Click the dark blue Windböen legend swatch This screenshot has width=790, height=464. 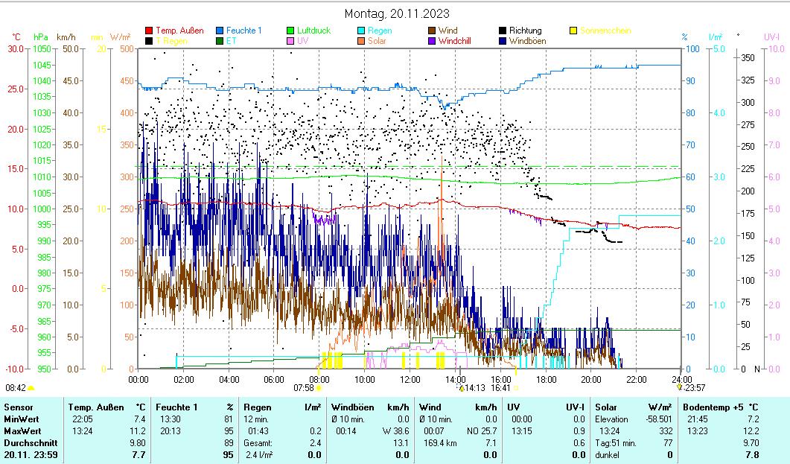(x=503, y=42)
